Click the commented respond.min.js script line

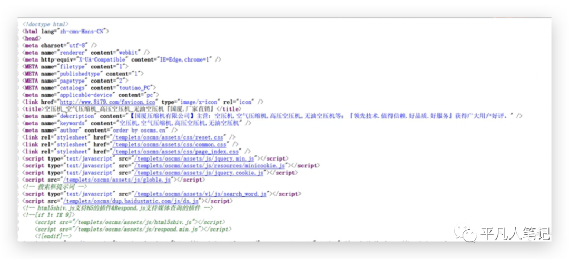[133, 229]
